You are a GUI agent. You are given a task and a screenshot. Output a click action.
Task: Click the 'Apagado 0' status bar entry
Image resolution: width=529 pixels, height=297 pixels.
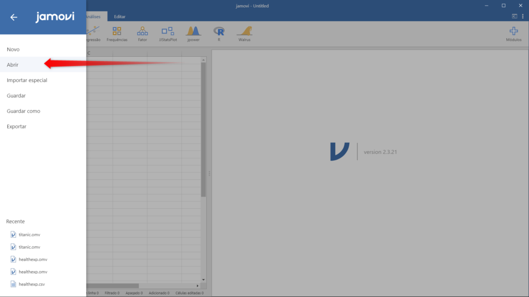(x=134, y=293)
